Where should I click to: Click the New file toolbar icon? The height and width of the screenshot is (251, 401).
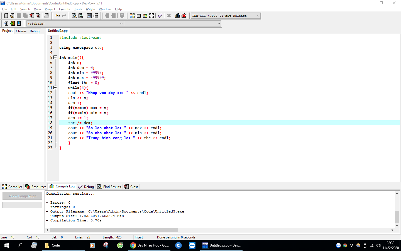coord(6,16)
